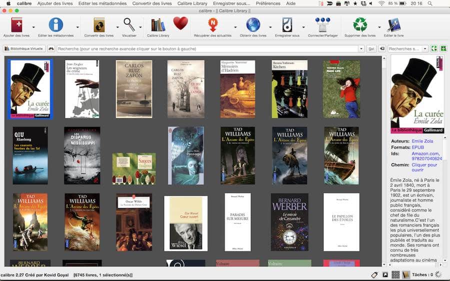The height and width of the screenshot is (281, 450).
Task: Select Les disparus du Mississippi cover
Action: tap(82, 156)
